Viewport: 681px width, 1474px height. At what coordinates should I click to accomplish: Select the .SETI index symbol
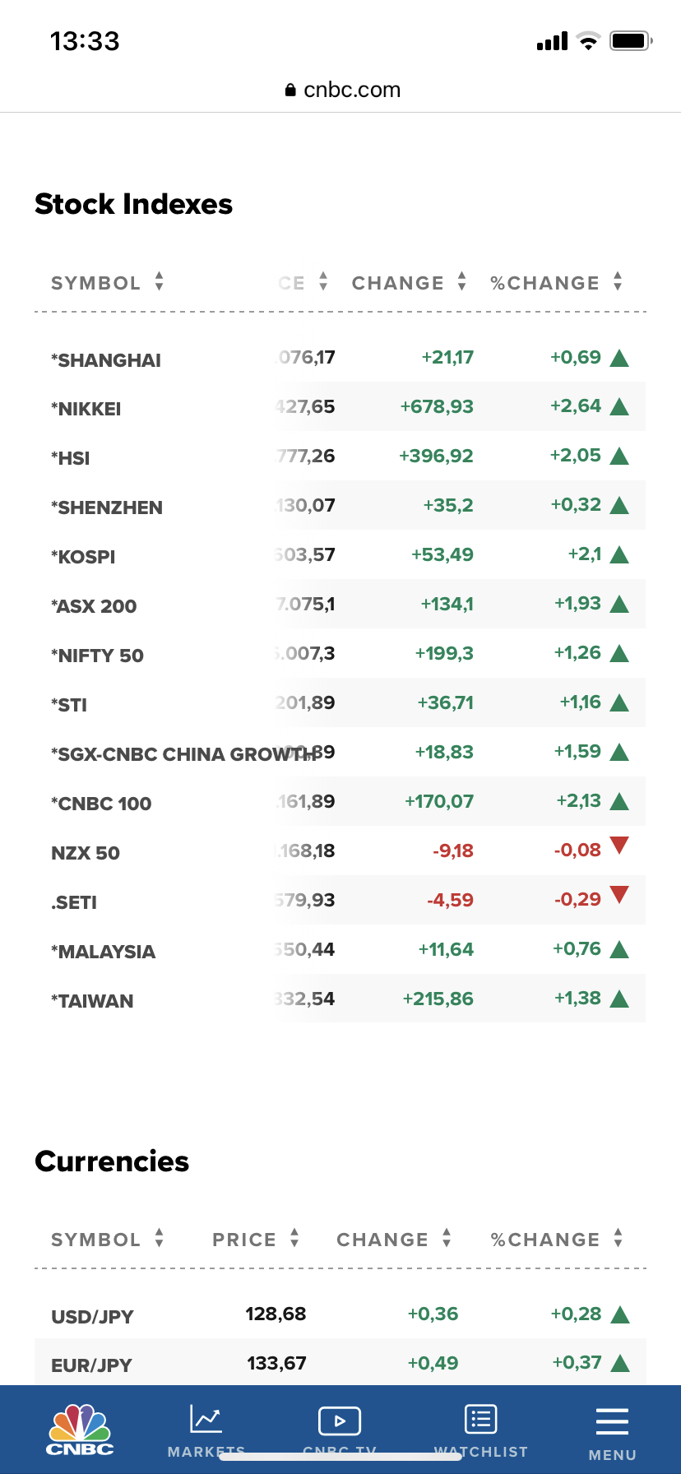click(x=74, y=902)
